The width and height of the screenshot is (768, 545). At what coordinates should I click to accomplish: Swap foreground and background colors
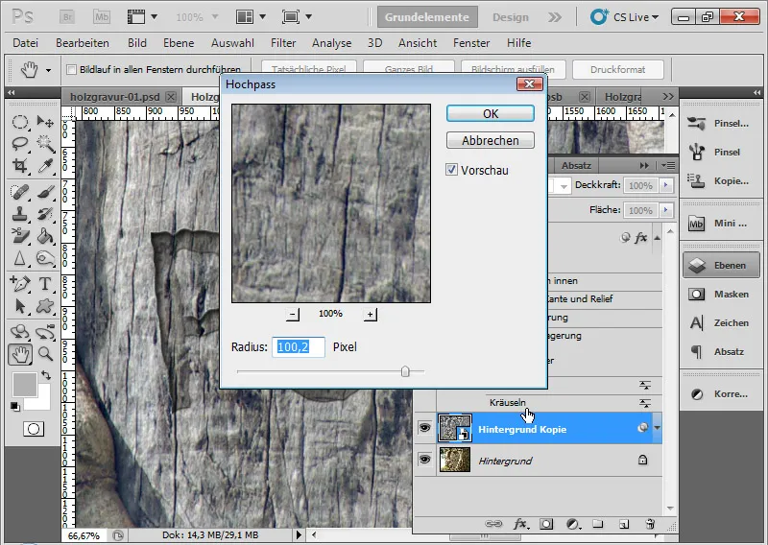46,375
